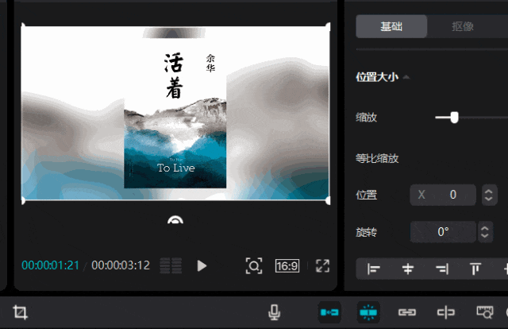Click the top-right corner handle of preview frame
Viewport: 508px width, 329px height.
tap(328, 26)
